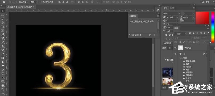Image resolution: width=215 pixels, height=96 pixels.
Task: Click the red color picker field
Action: [202, 18]
